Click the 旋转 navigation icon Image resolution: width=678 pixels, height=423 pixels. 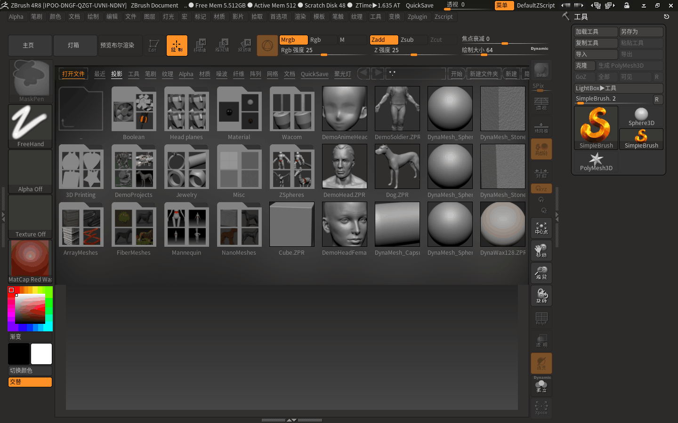541,296
